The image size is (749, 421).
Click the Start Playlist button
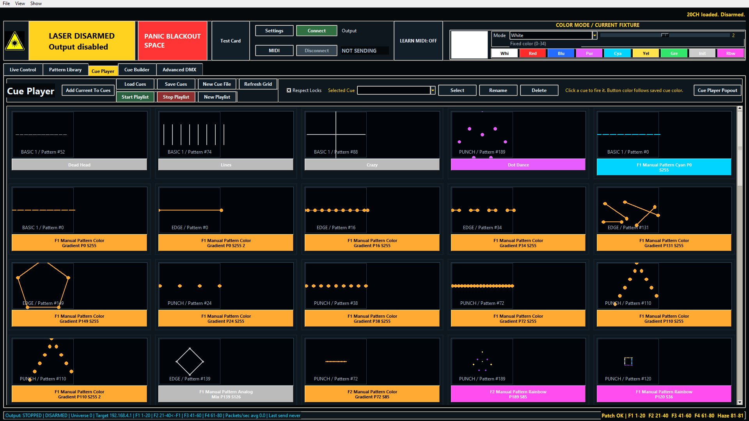(x=135, y=97)
